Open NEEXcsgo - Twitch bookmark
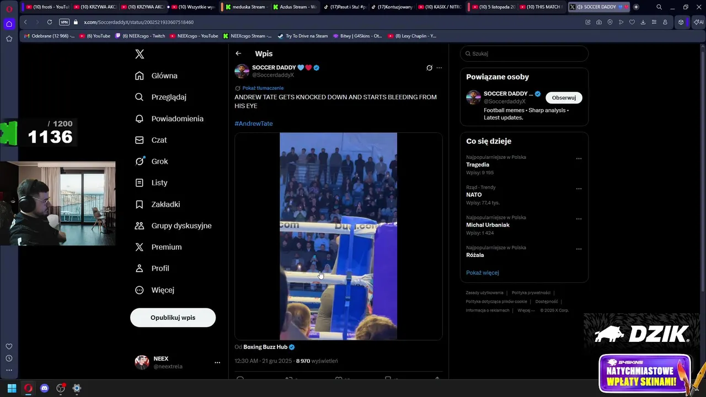This screenshot has height=397, width=706. [140, 36]
